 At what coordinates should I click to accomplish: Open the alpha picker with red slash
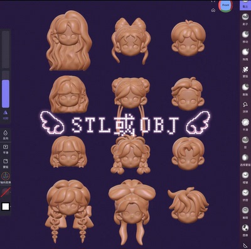[6, 192]
